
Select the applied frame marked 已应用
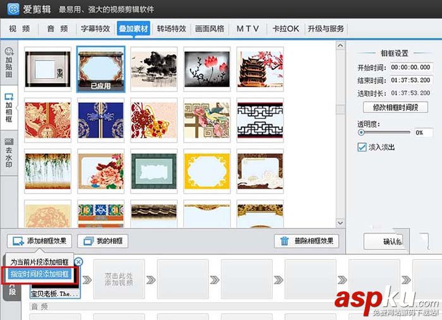coord(100,69)
